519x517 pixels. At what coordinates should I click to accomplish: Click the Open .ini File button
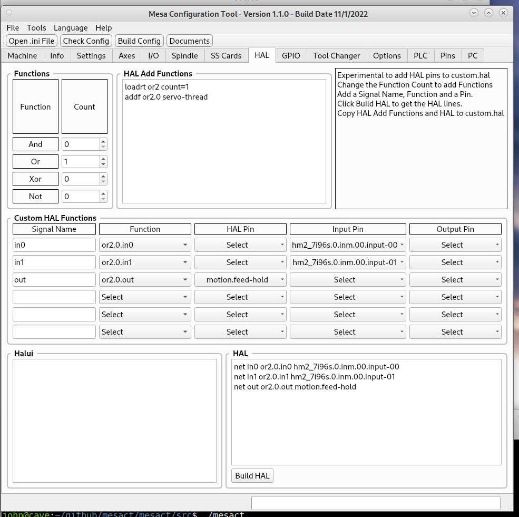pos(32,41)
